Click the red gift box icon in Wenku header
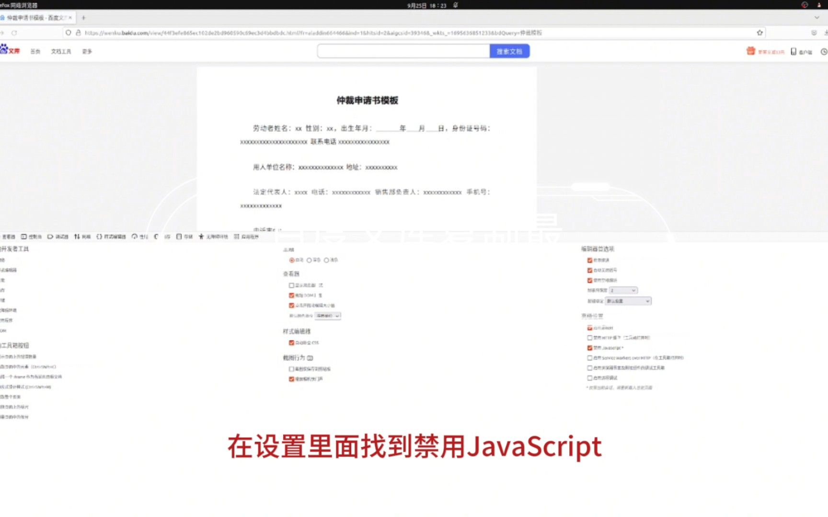The height and width of the screenshot is (517, 828). (750, 51)
